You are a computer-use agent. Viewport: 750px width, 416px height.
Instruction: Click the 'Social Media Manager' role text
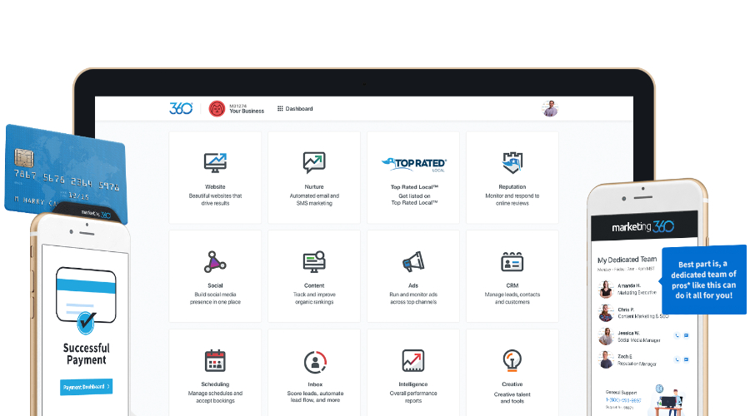(x=638, y=340)
